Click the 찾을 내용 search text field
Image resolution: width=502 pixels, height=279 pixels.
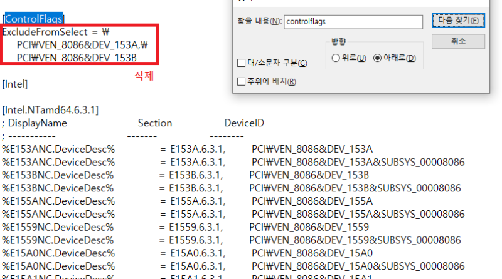pos(352,22)
